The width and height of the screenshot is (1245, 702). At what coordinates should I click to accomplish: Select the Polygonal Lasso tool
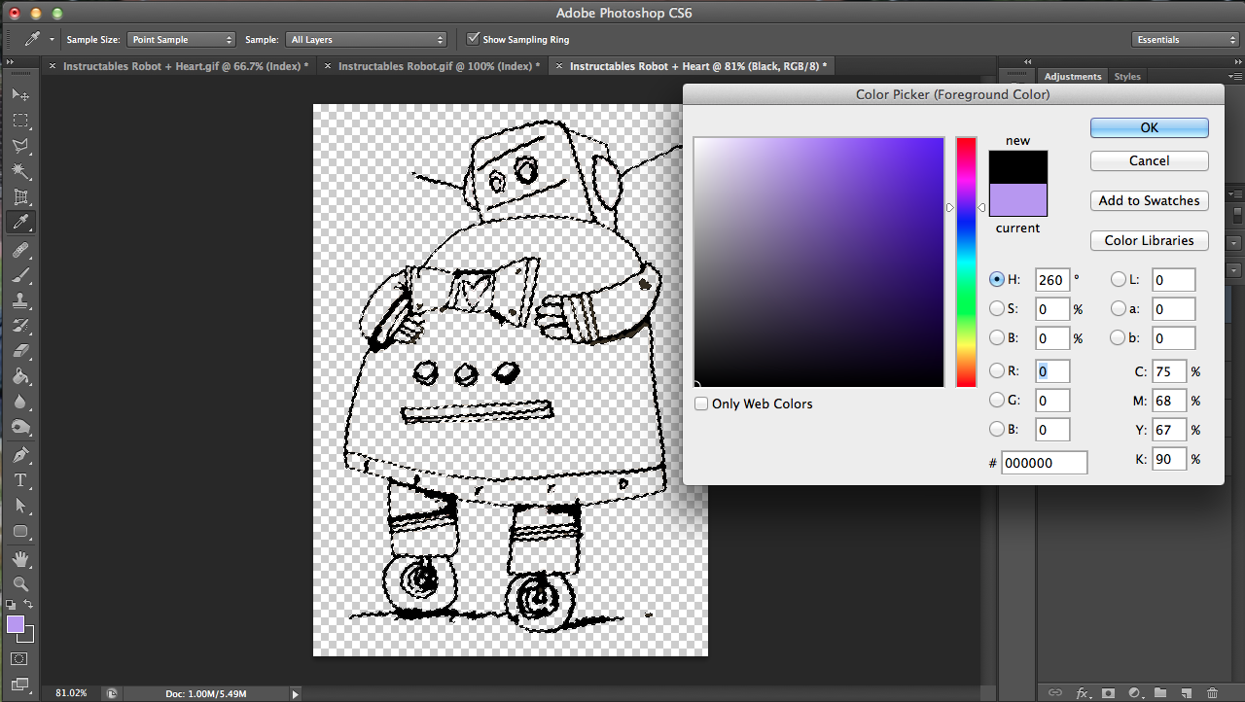20,146
